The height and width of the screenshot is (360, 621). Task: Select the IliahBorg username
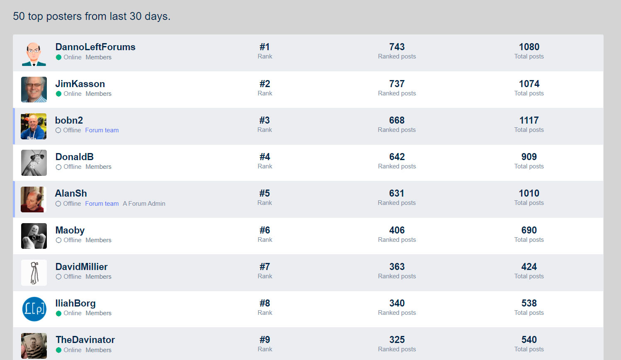pyautogui.click(x=75, y=303)
